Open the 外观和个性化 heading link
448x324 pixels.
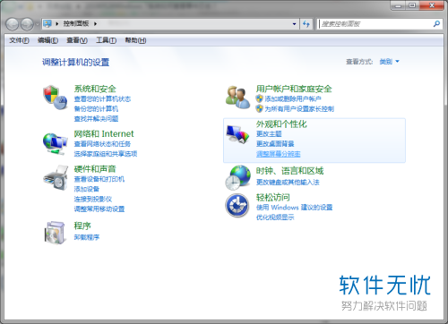(x=281, y=124)
